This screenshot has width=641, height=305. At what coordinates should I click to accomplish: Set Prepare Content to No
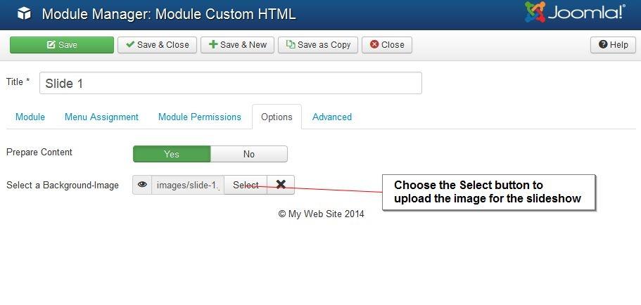click(x=248, y=154)
